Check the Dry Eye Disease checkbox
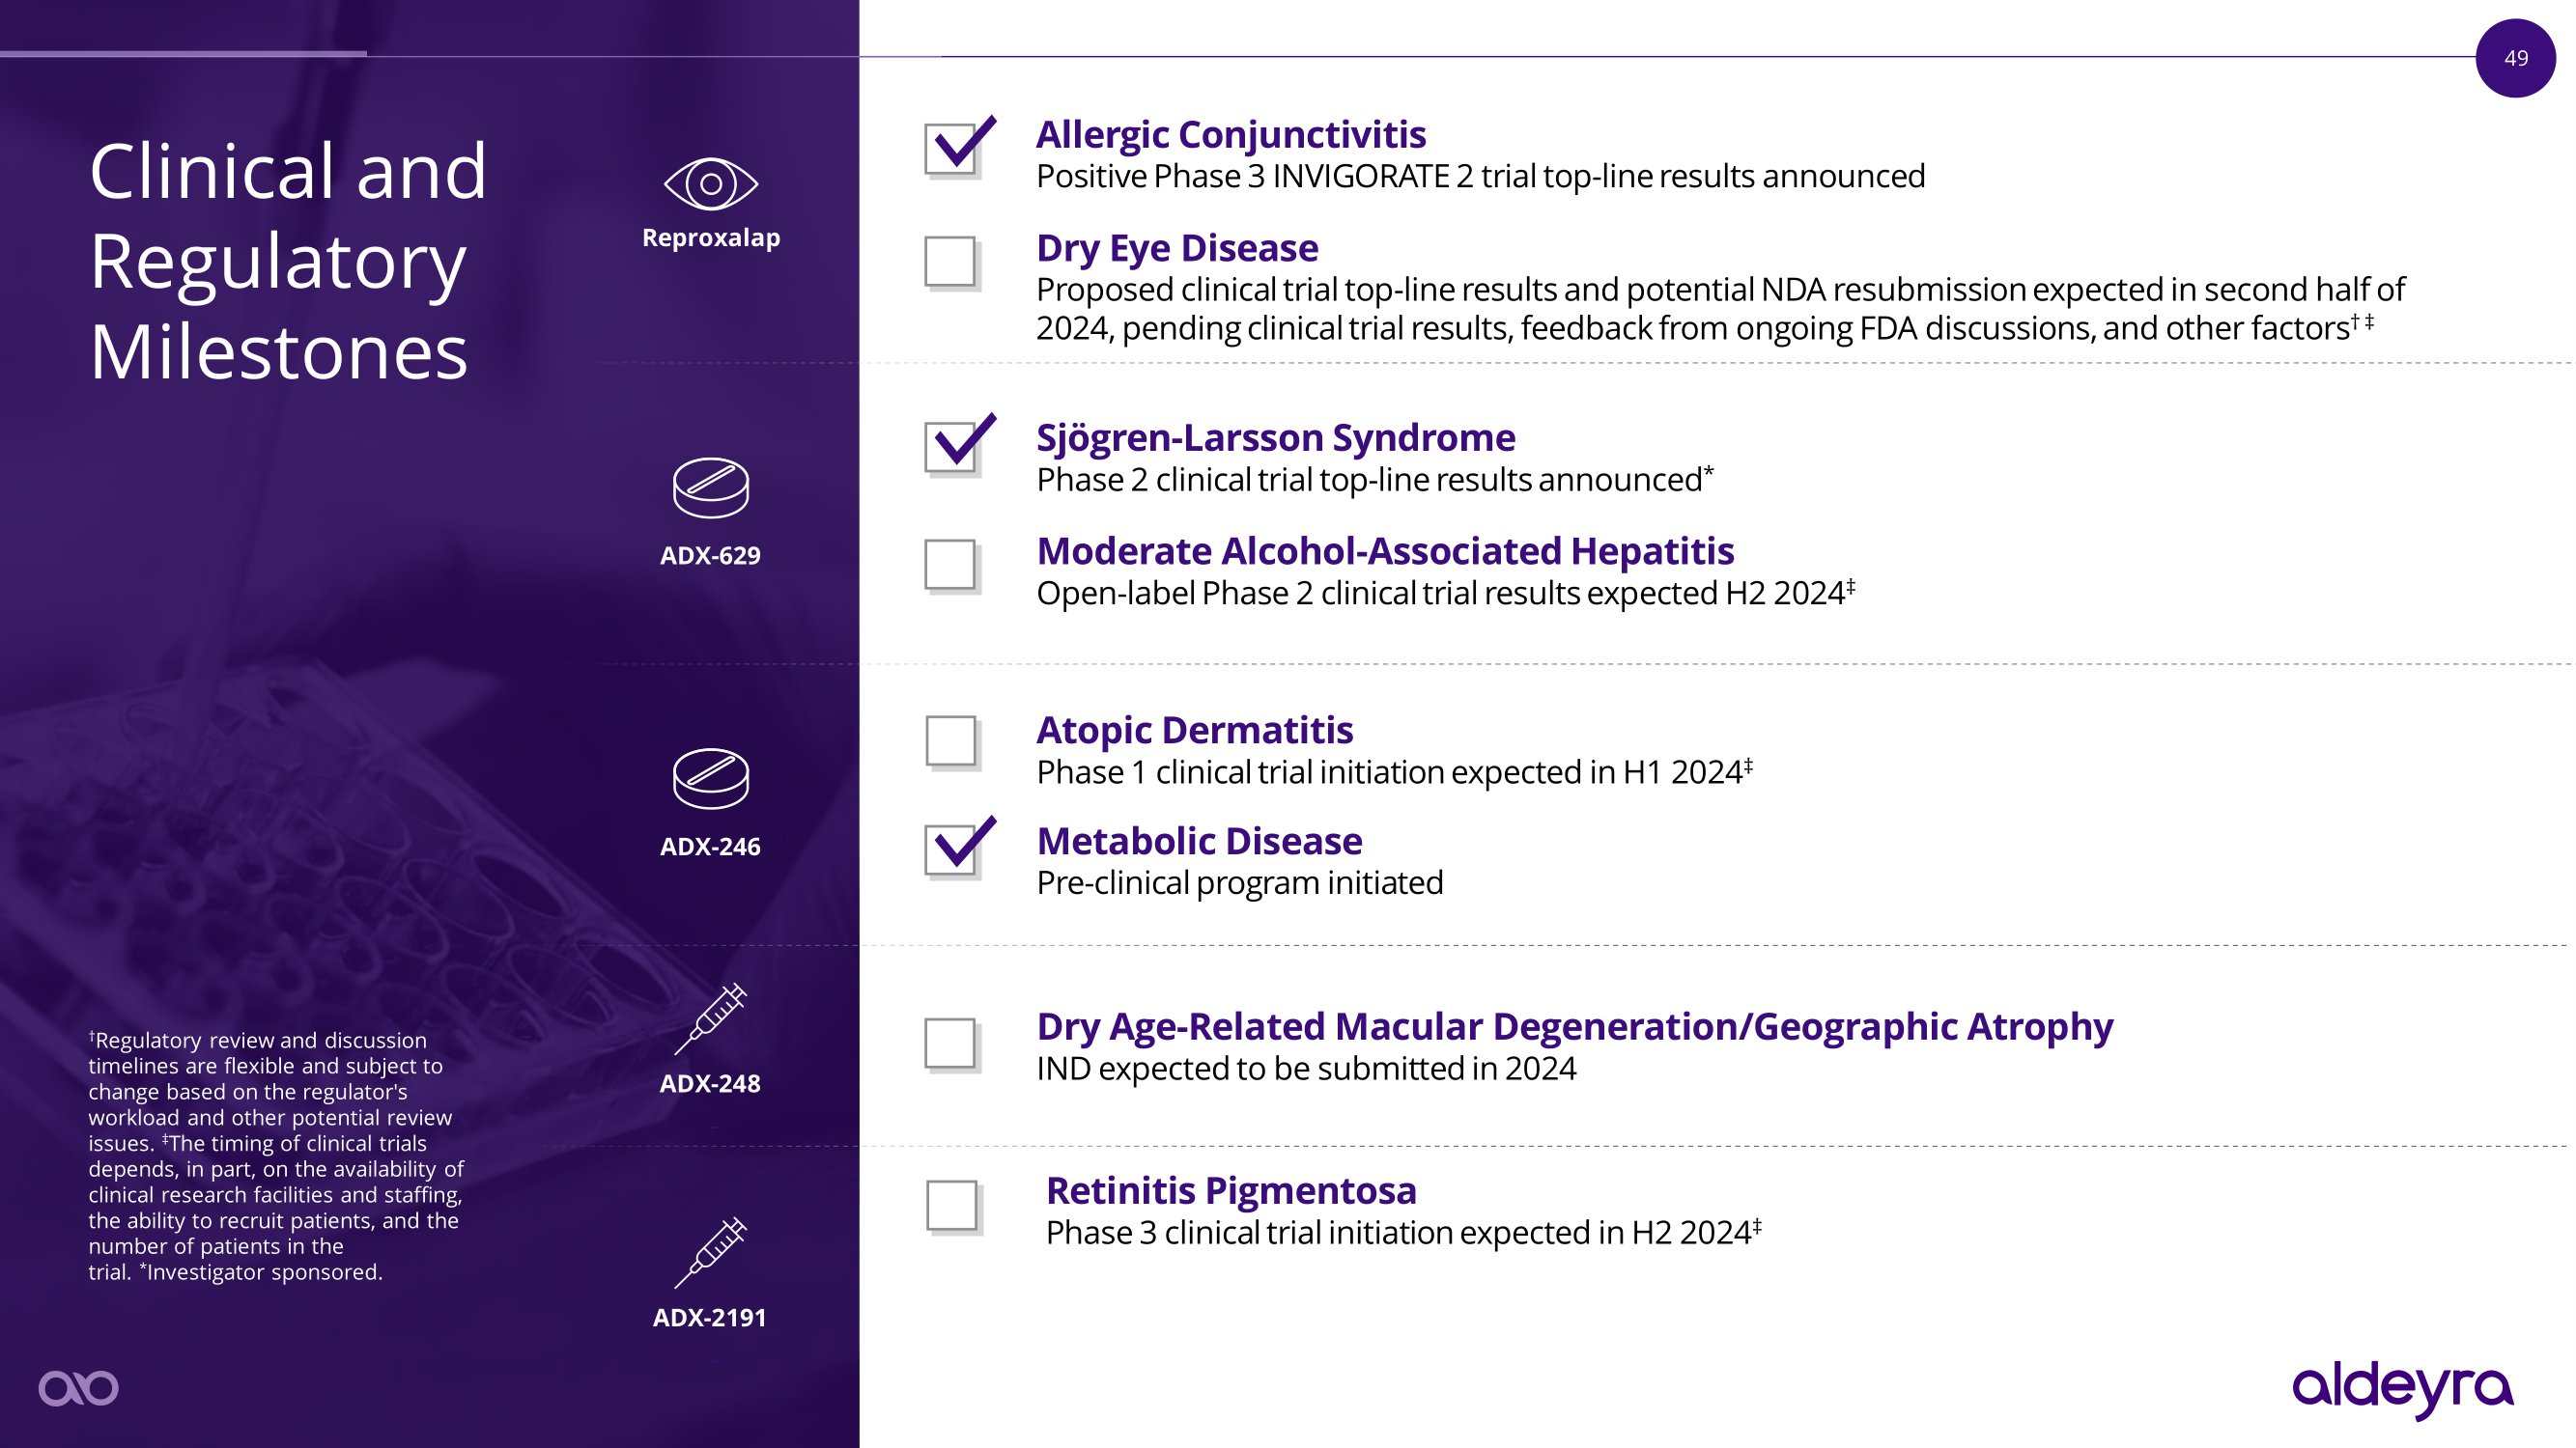Image resolution: width=2576 pixels, height=1448 pixels. [950, 261]
